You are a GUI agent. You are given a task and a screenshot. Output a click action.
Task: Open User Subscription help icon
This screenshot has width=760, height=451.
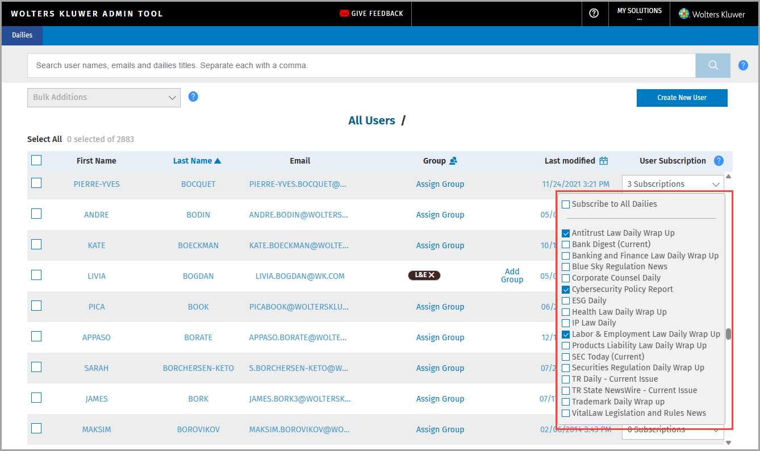(x=719, y=161)
